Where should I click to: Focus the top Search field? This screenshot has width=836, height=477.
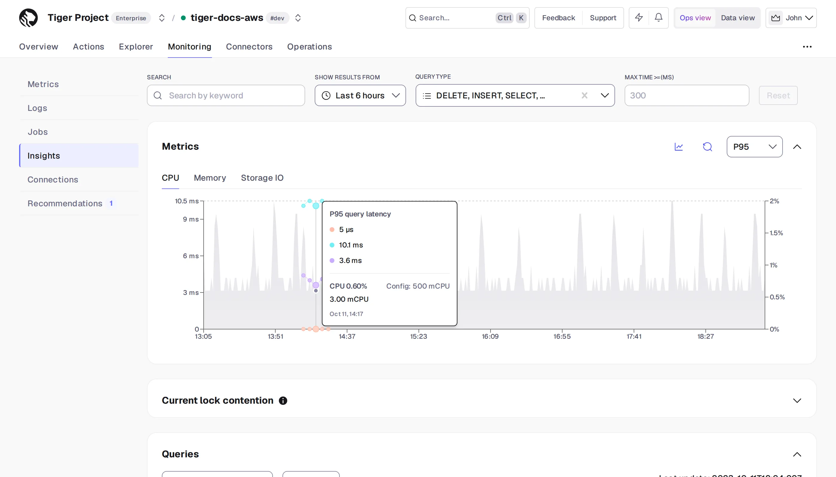point(467,18)
